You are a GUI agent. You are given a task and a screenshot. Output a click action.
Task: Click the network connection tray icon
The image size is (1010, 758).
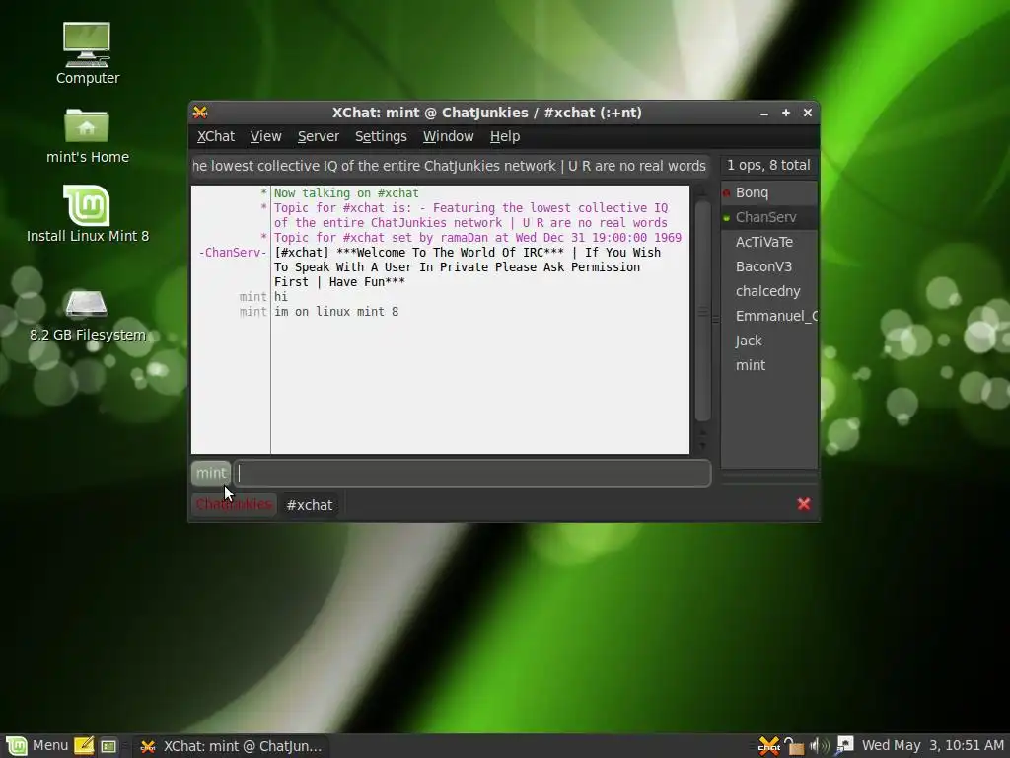point(844,745)
